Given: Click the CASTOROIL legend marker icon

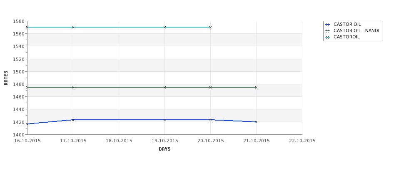Looking at the screenshot, I should click(x=328, y=37).
